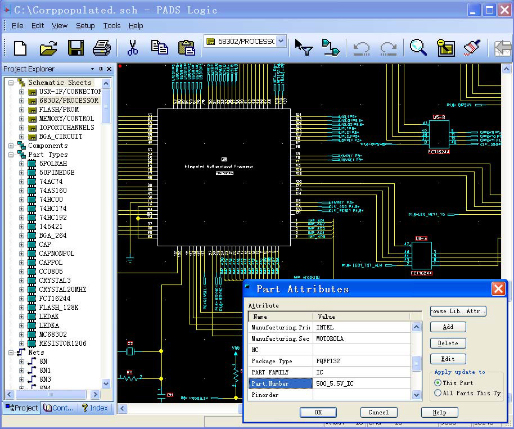
Task: Collapse the Schematic Sheets tree node
Action: pyautogui.click(x=11, y=83)
